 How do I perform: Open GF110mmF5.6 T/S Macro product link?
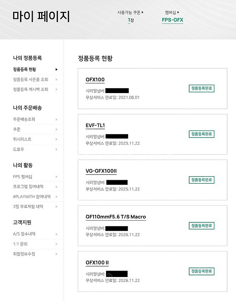(116, 217)
